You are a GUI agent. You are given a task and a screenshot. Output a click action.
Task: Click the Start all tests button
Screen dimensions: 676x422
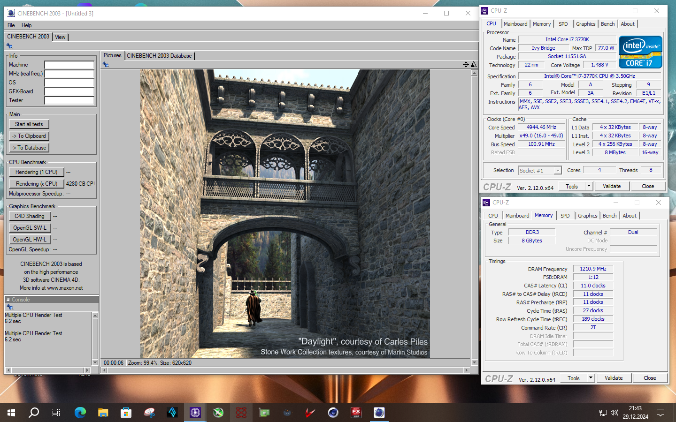(x=29, y=124)
